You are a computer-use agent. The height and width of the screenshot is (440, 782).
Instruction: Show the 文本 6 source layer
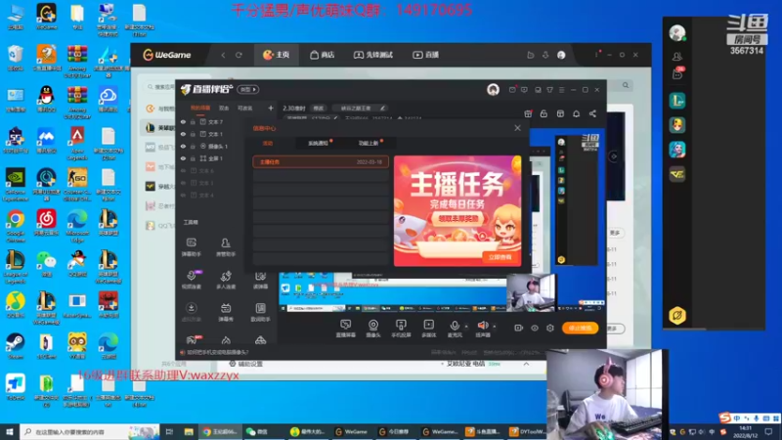click(x=183, y=170)
